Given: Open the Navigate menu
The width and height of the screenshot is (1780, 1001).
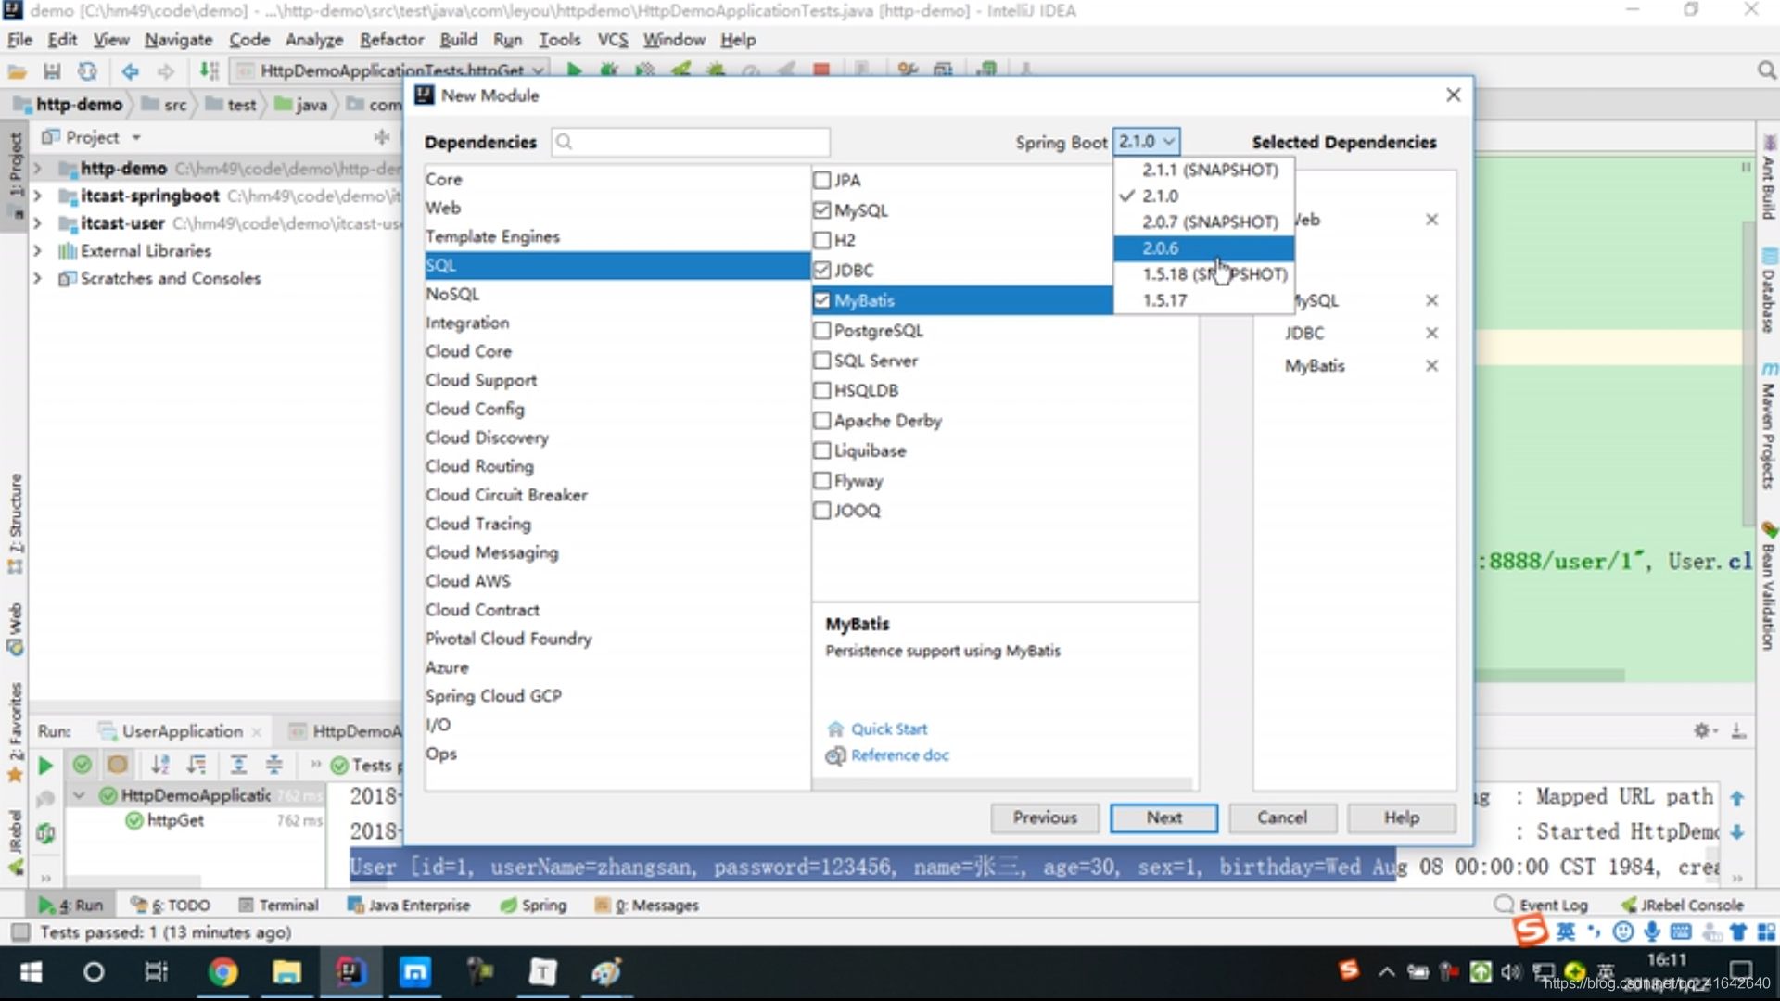Looking at the screenshot, I should (x=178, y=40).
